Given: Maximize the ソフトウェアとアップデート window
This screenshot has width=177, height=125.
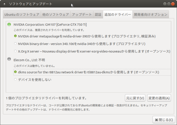Looking at the screenshot, I should (169, 4).
